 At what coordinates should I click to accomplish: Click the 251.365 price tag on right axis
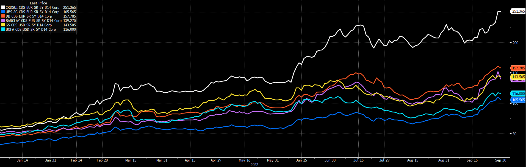pyautogui.click(x=518, y=11)
